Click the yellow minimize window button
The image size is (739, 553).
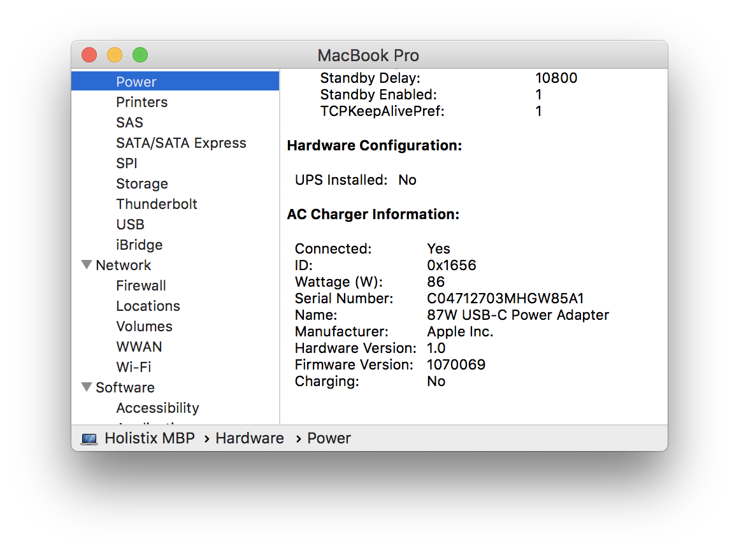[115, 55]
